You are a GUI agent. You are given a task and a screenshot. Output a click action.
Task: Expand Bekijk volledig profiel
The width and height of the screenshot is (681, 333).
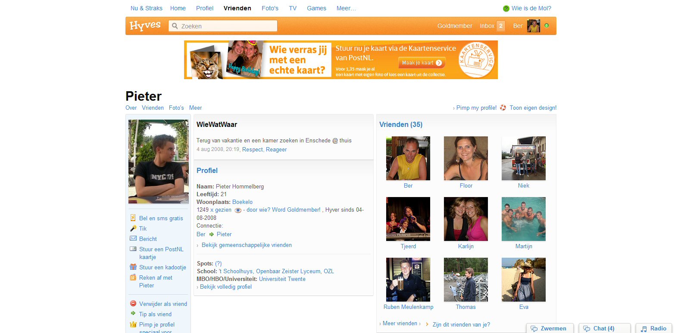pos(225,287)
